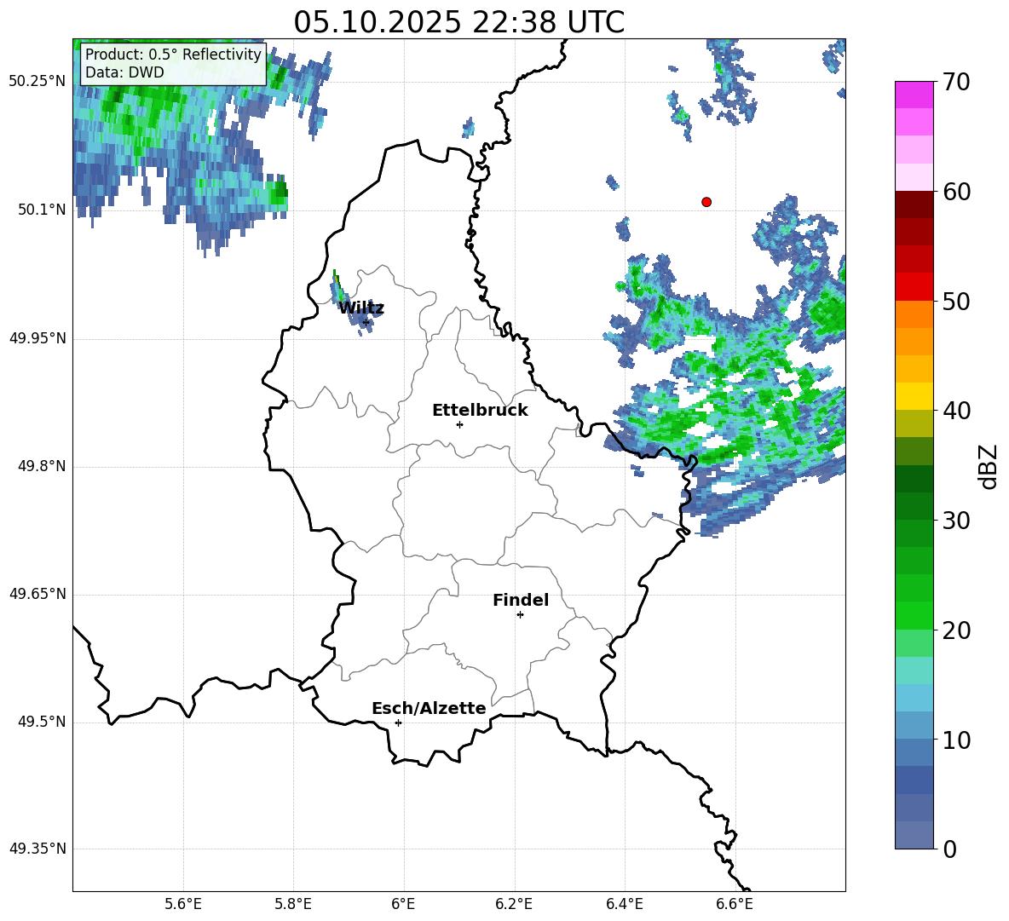Click the 60 tick on the colorbar
The image size is (1009, 921).
click(956, 192)
